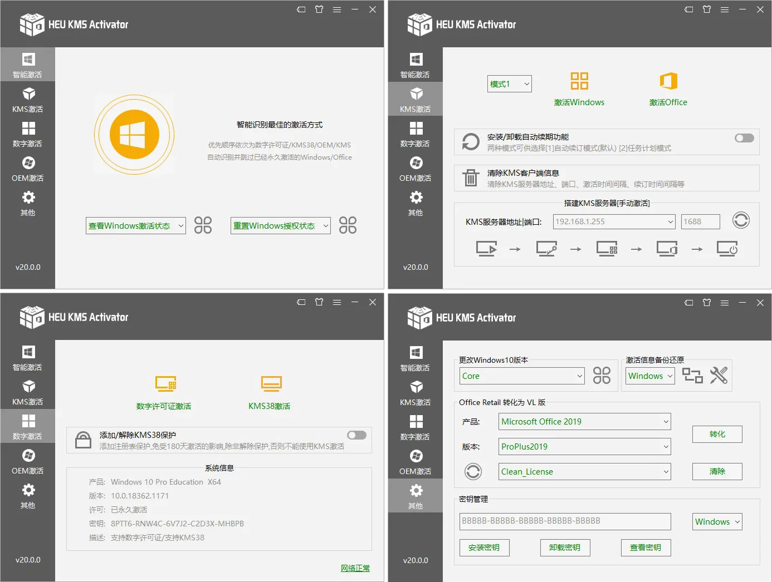Click the 支持数字许可证/支持KMS38 description text
Image resolution: width=772 pixels, height=582 pixels.
(158, 537)
